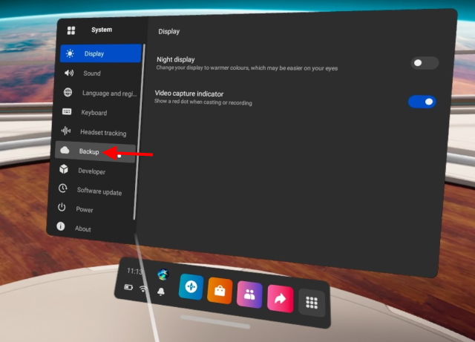Click the Wi-Fi status icon
Image resolution: width=475 pixels, height=342 pixels.
coord(143,289)
